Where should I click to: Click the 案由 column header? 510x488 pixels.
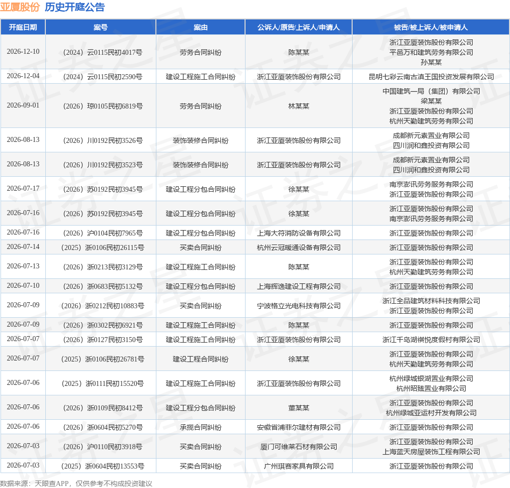tap(200, 27)
